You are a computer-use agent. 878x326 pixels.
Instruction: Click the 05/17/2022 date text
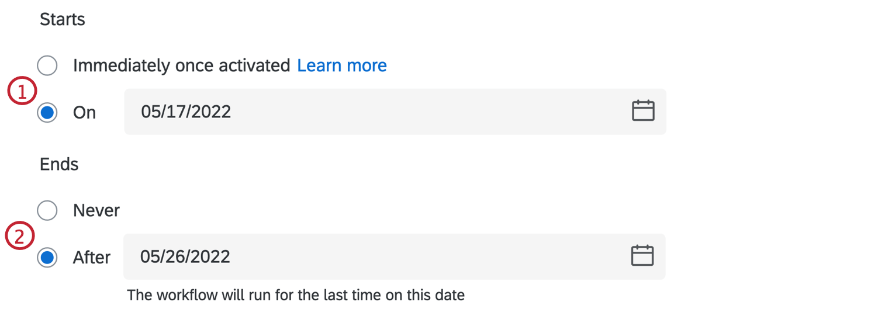tap(186, 112)
